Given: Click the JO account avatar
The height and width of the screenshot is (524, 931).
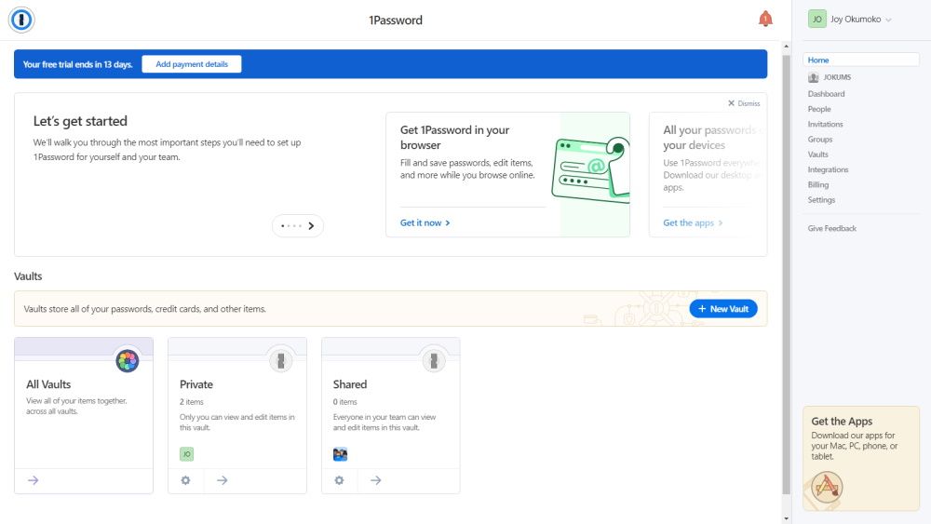Looking at the screenshot, I should [817, 19].
